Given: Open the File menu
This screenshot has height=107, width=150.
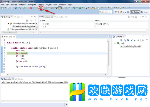Looking at the screenshot, I should 2,5.
